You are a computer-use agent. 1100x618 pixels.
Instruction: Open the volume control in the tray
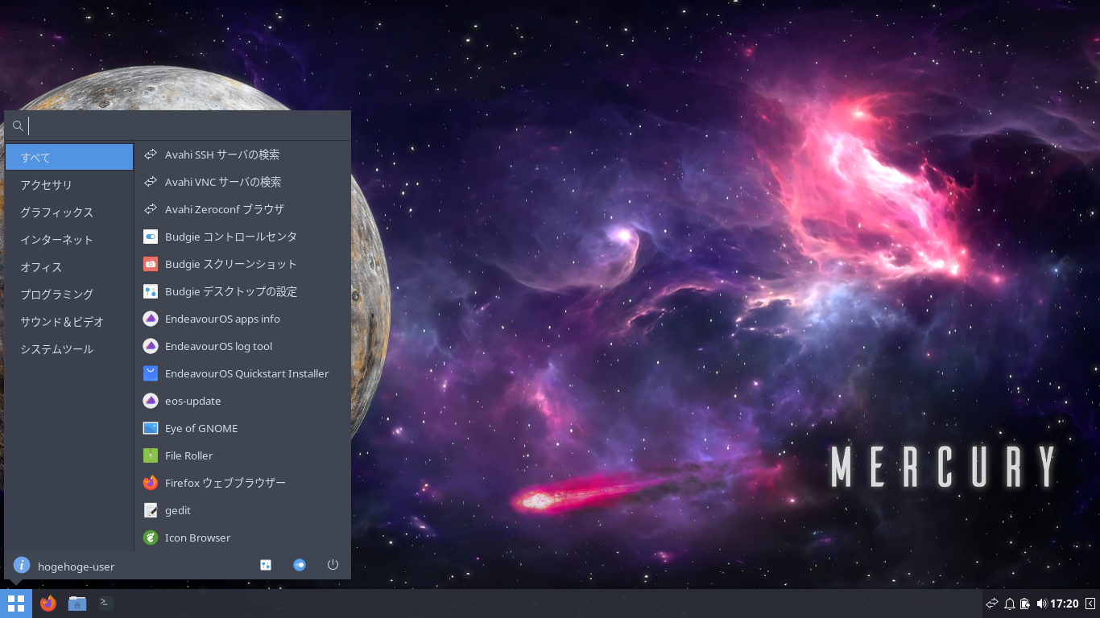point(1041,604)
